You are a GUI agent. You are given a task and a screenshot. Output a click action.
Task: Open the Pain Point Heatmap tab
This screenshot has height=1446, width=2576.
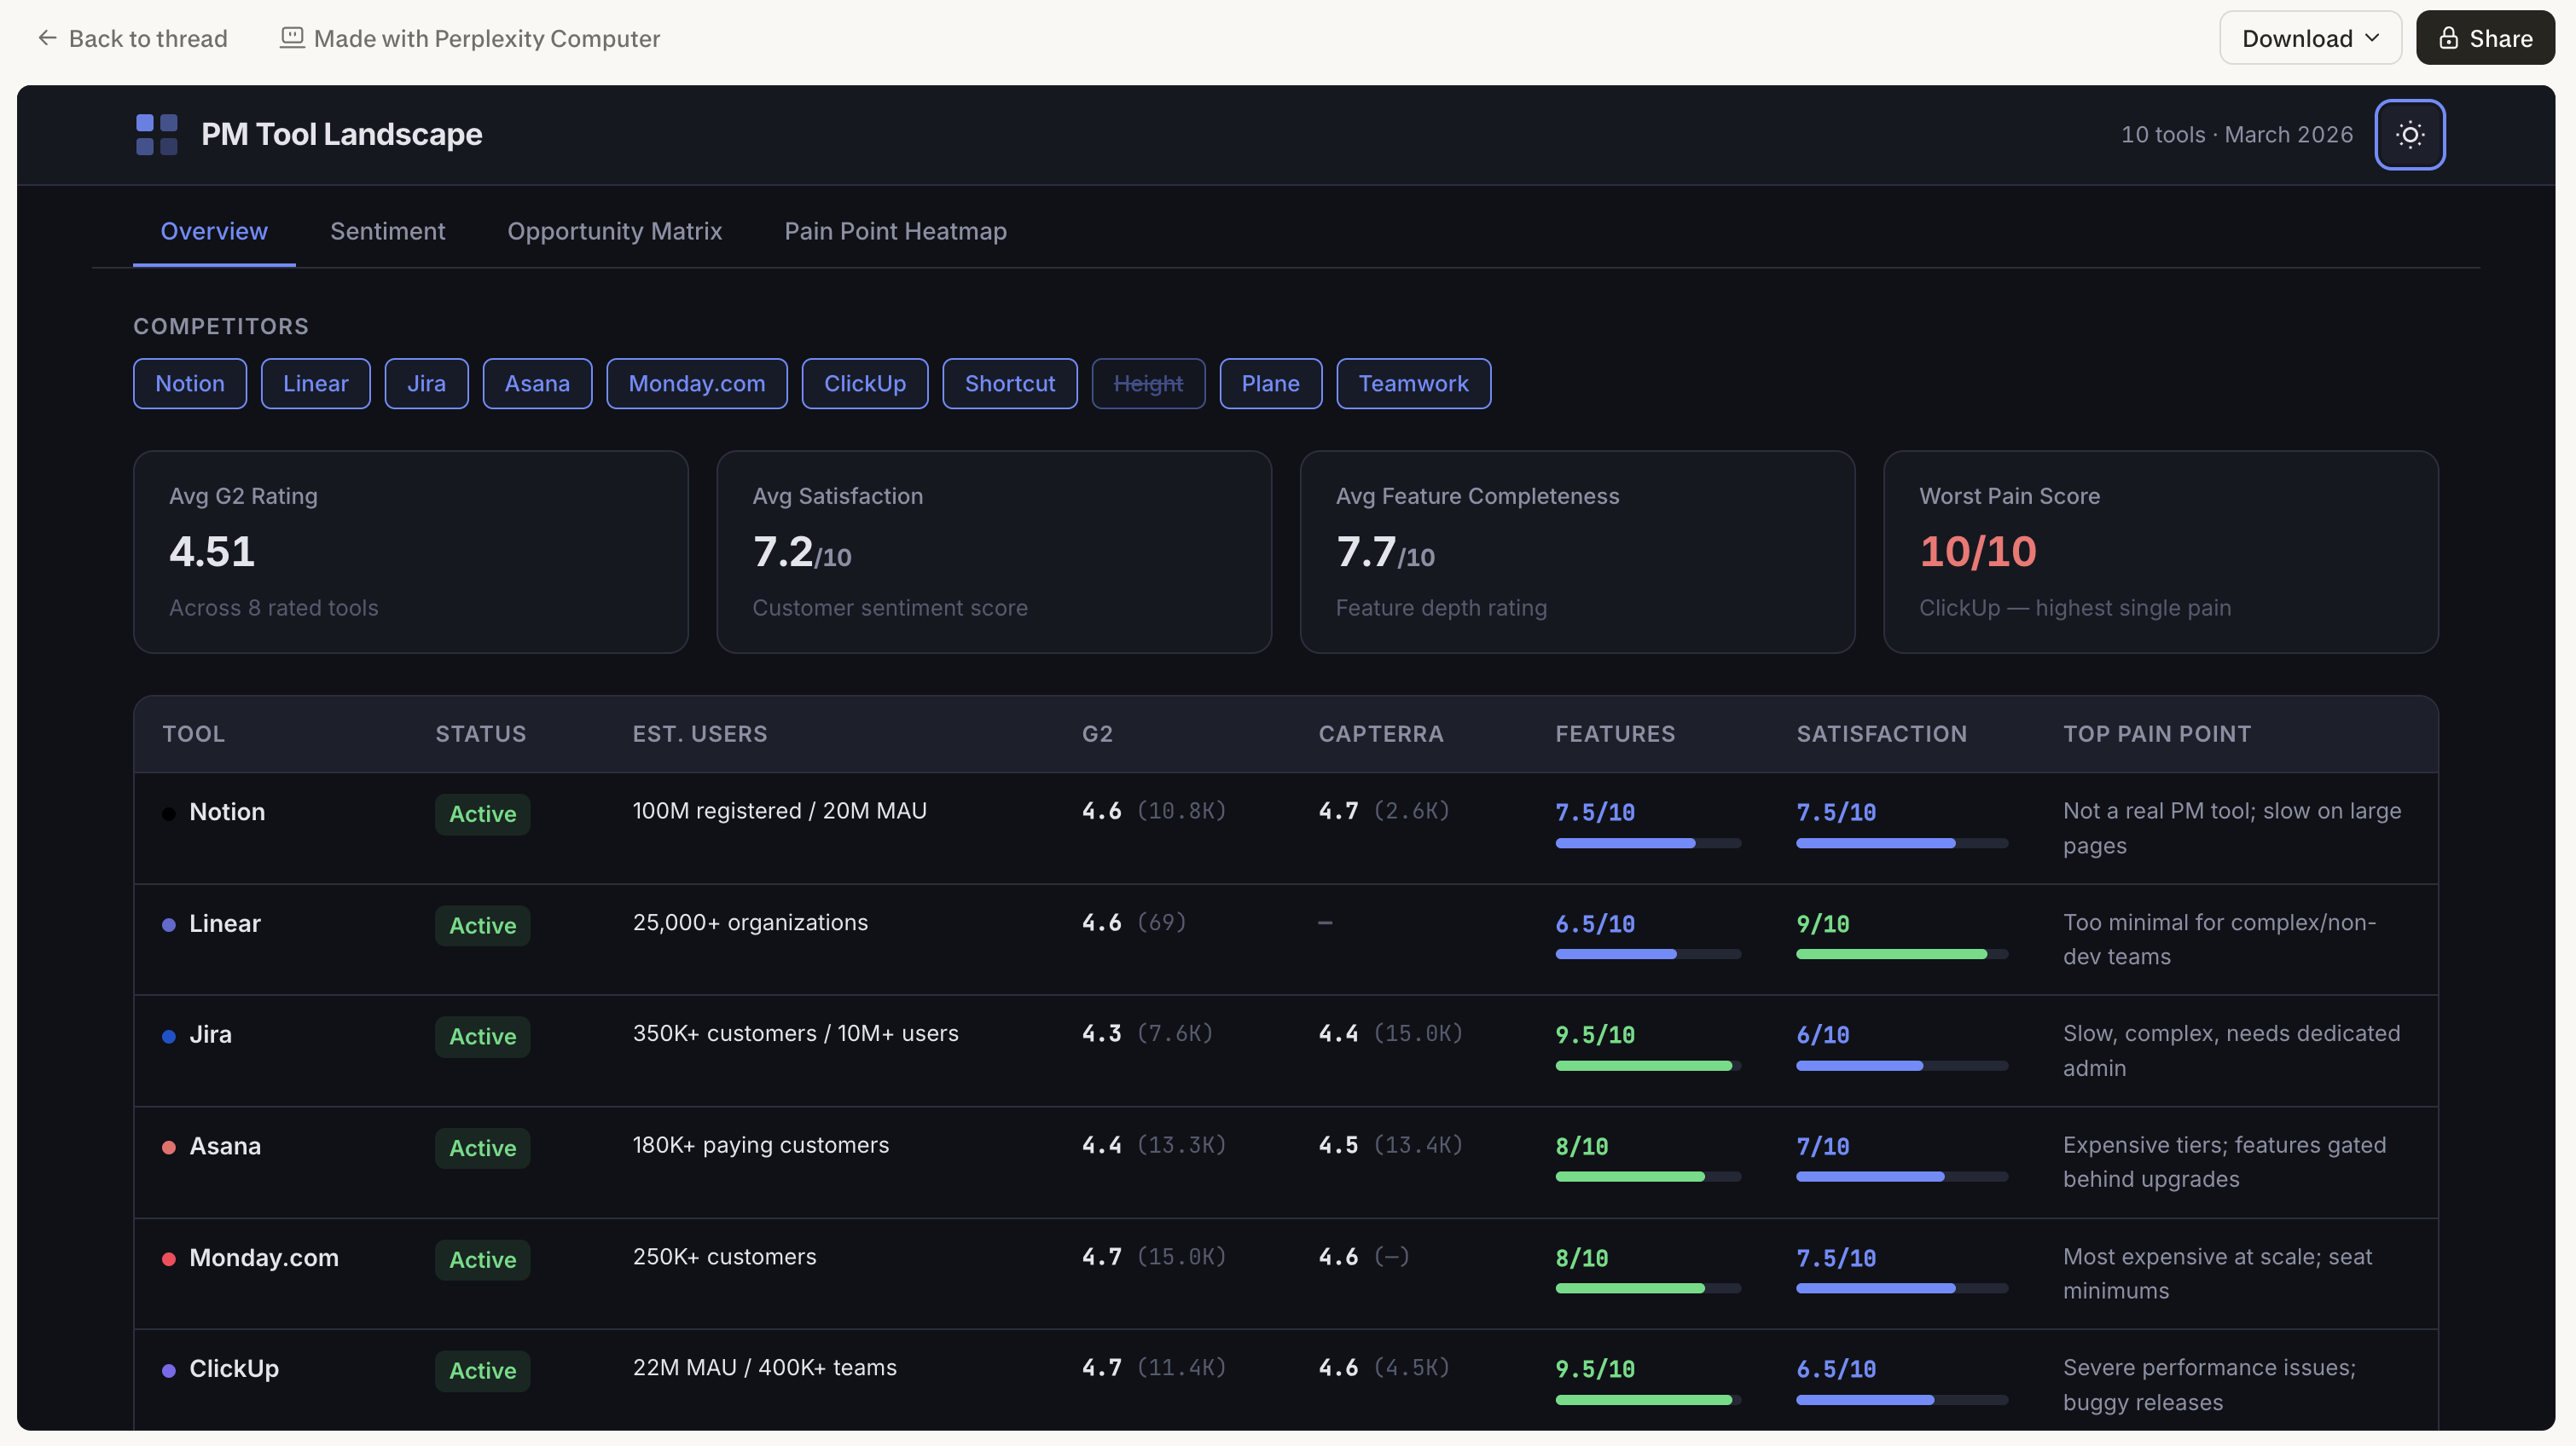(x=895, y=231)
